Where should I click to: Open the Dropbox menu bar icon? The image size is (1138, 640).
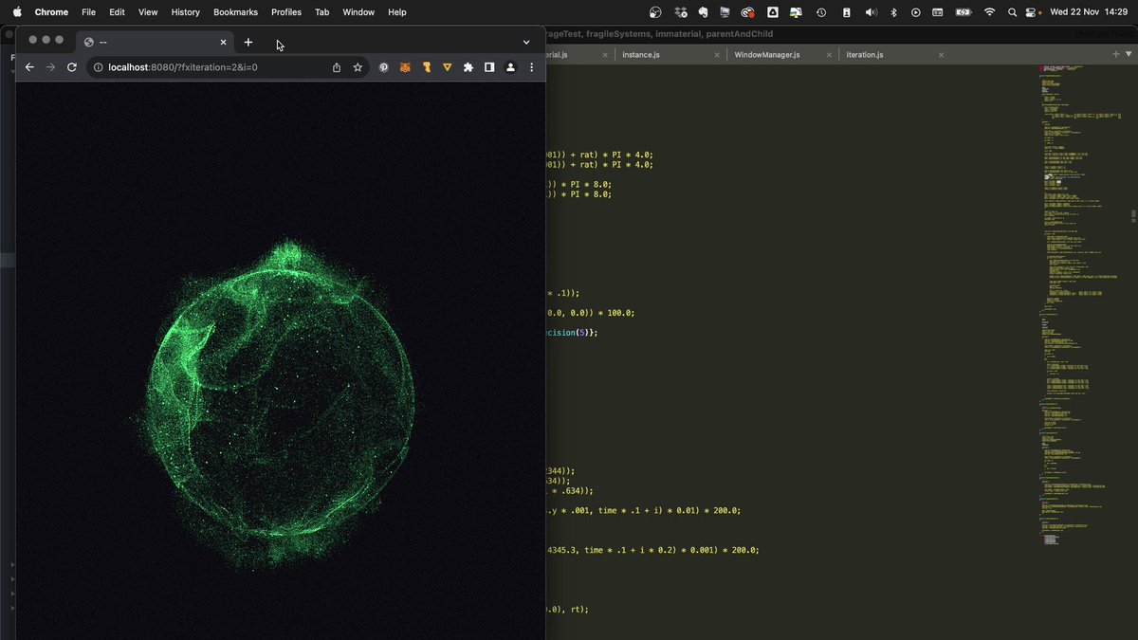click(681, 12)
